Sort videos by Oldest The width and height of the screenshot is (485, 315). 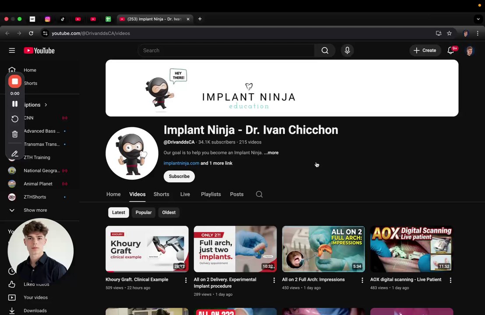click(x=169, y=213)
